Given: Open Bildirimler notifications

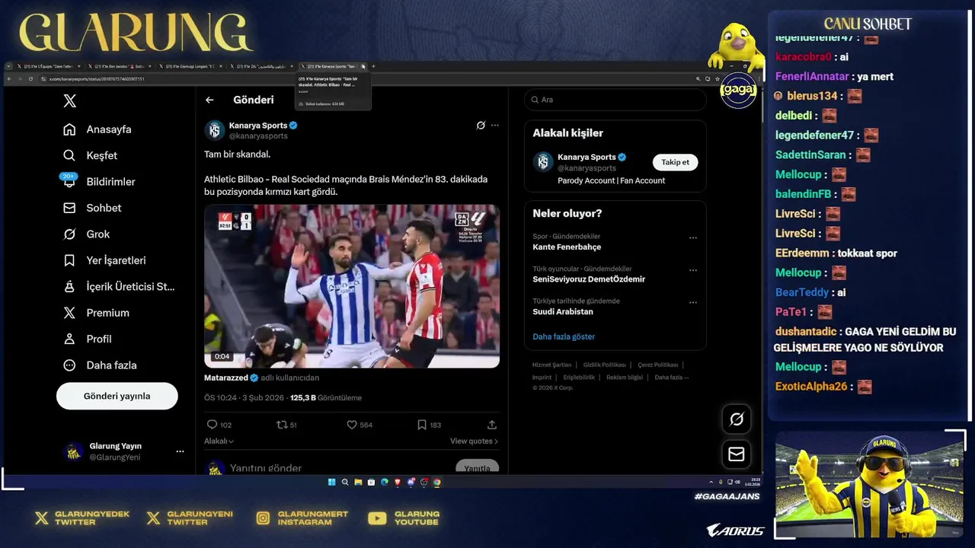Looking at the screenshot, I should click(x=99, y=182).
